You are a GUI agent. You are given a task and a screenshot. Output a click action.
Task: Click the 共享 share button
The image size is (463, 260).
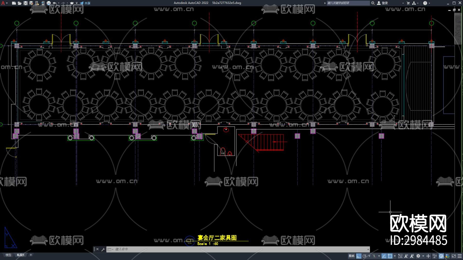click(x=85, y=3)
